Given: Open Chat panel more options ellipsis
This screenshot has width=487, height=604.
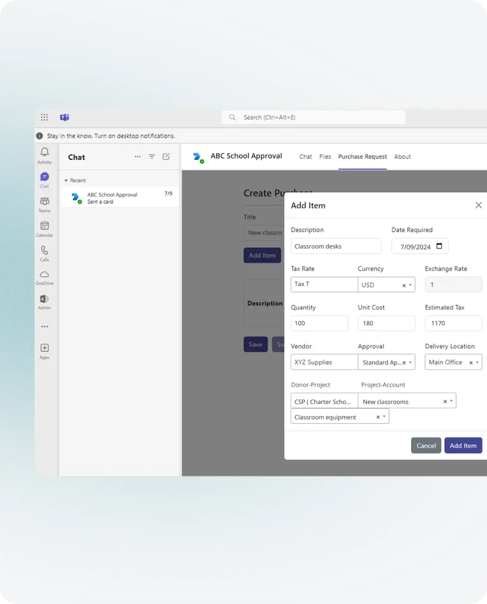Looking at the screenshot, I should 137,157.
